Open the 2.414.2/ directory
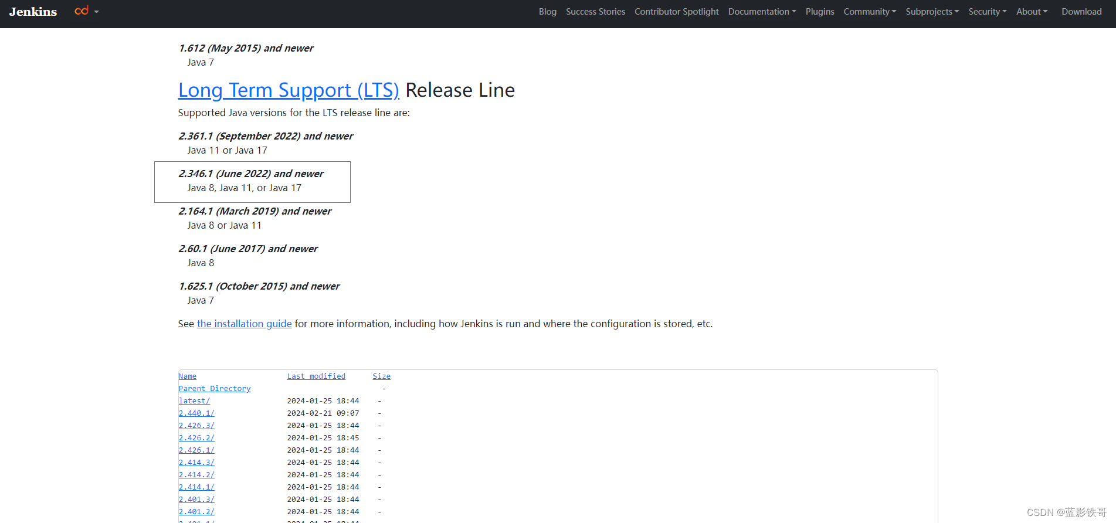 [196, 475]
